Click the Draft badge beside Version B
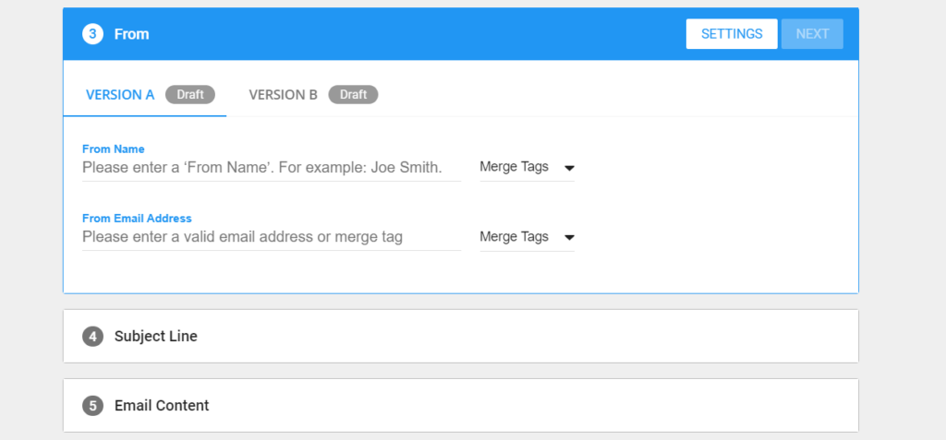This screenshot has height=440, width=946. (353, 95)
